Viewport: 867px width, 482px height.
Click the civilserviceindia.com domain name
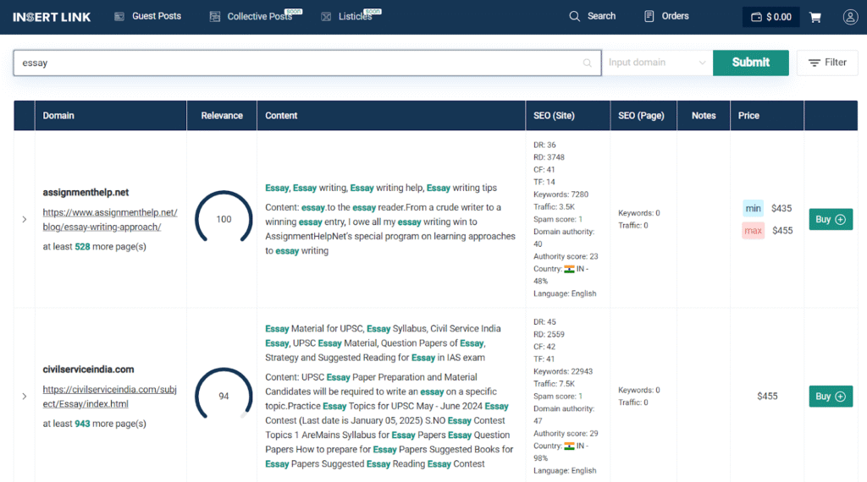(88, 370)
